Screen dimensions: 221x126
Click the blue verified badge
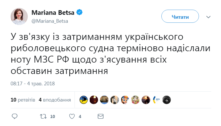point(80,13)
